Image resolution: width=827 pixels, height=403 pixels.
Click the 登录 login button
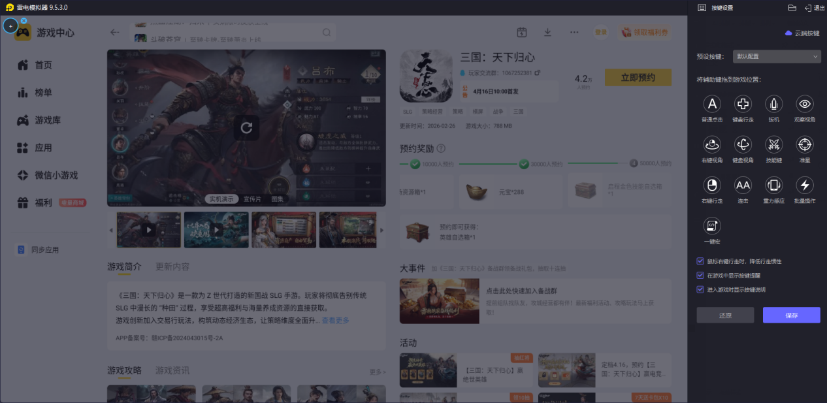600,32
